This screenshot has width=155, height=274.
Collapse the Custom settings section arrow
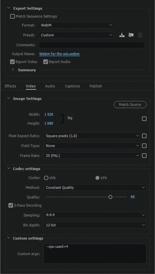(9, 238)
